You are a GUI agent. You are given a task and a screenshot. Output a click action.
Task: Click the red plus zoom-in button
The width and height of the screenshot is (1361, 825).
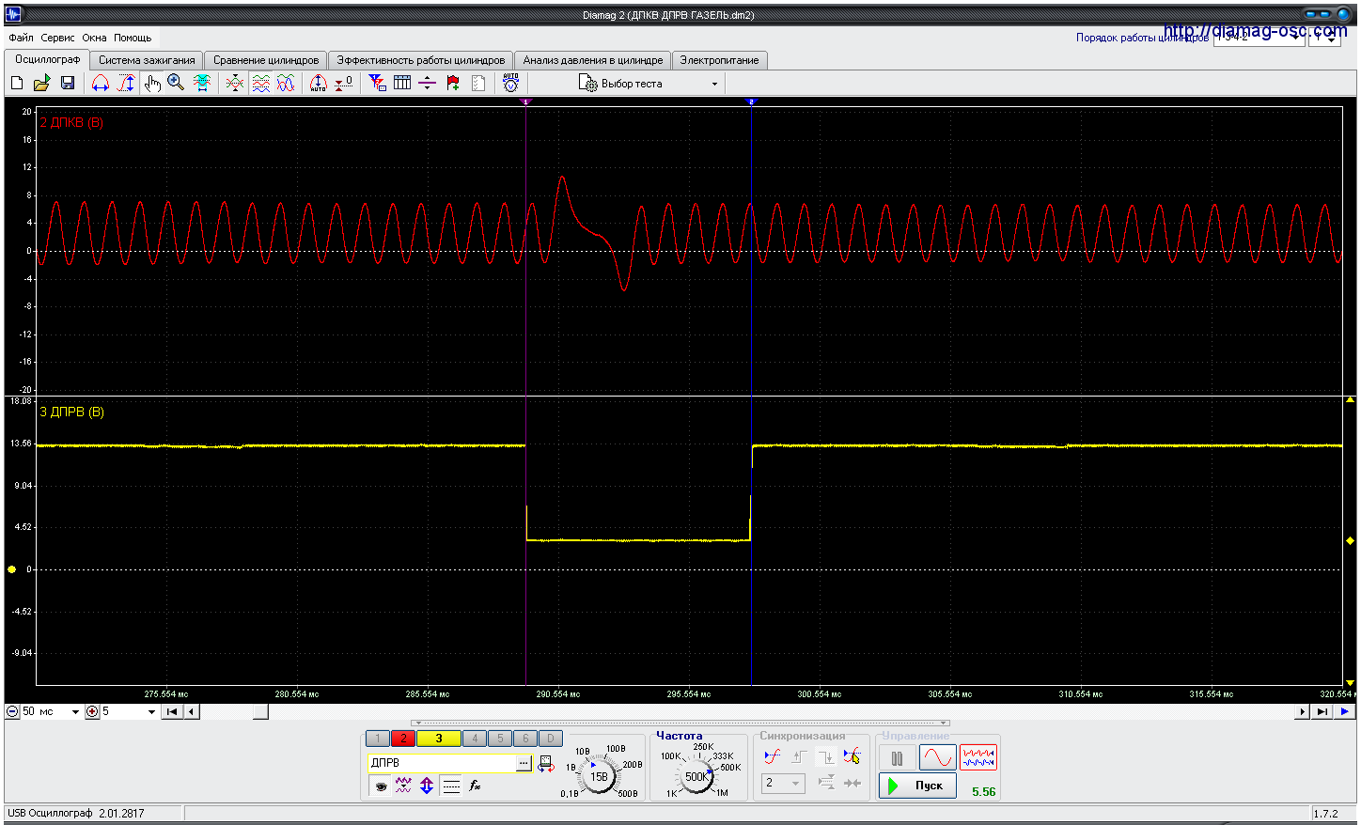[x=92, y=711]
